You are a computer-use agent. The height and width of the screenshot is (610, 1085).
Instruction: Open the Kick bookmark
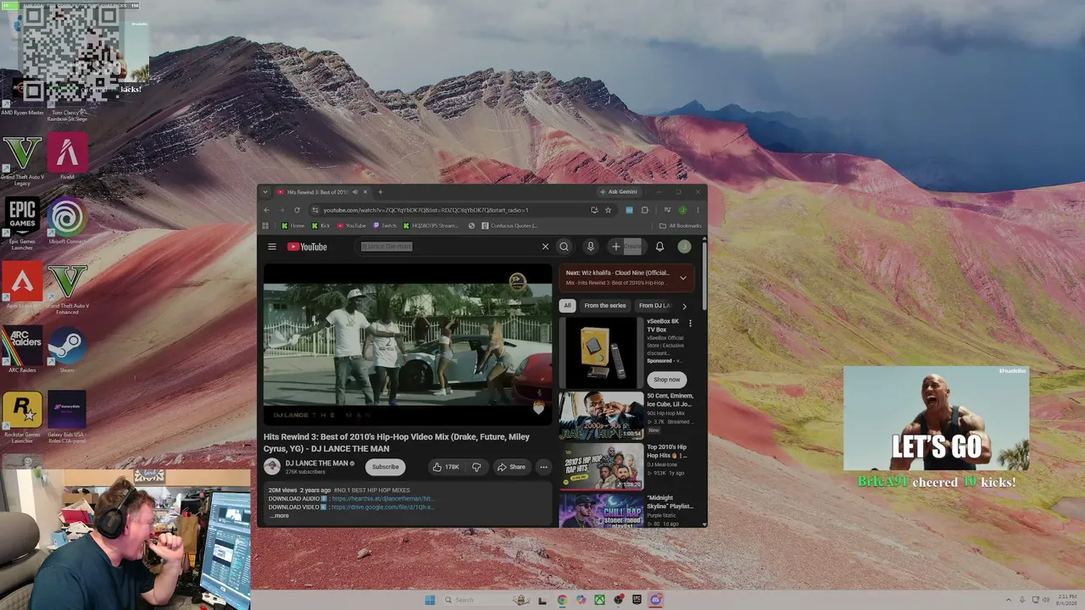point(321,226)
